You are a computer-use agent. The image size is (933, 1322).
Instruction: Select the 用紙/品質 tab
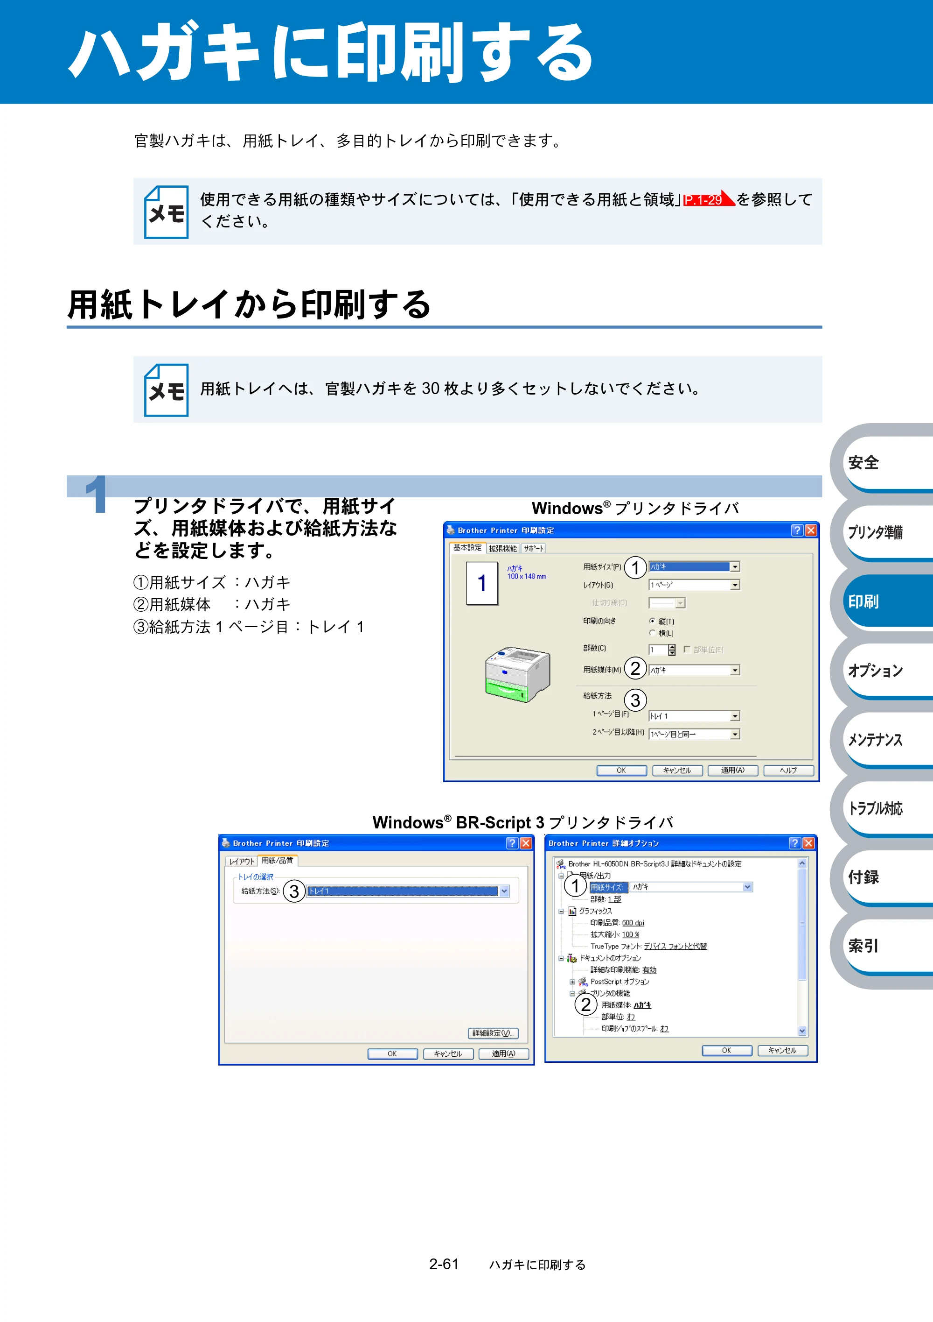(277, 860)
